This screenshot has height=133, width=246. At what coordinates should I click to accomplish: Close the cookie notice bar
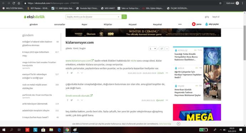[x=178, y=124]
